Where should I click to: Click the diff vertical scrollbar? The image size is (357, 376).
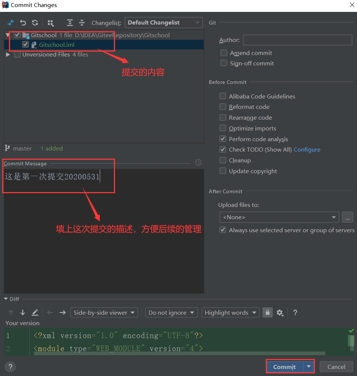351,341
